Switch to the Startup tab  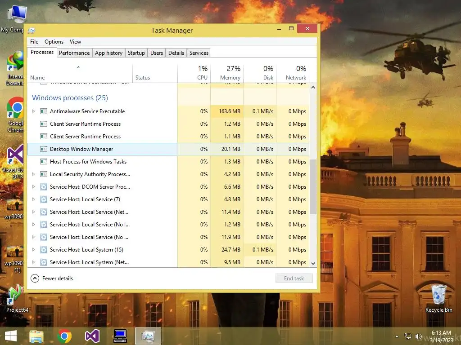point(136,53)
